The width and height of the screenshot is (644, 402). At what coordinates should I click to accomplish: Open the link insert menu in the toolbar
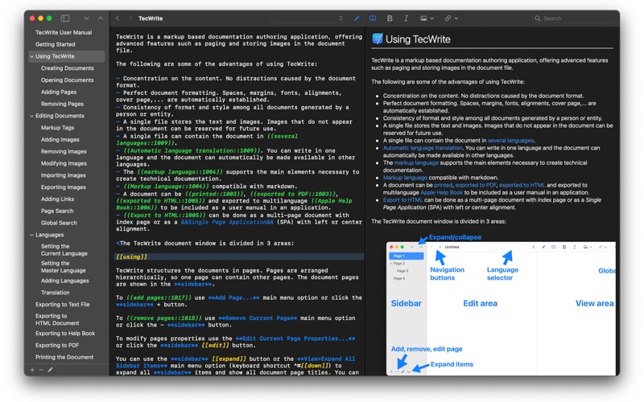(451, 18)
